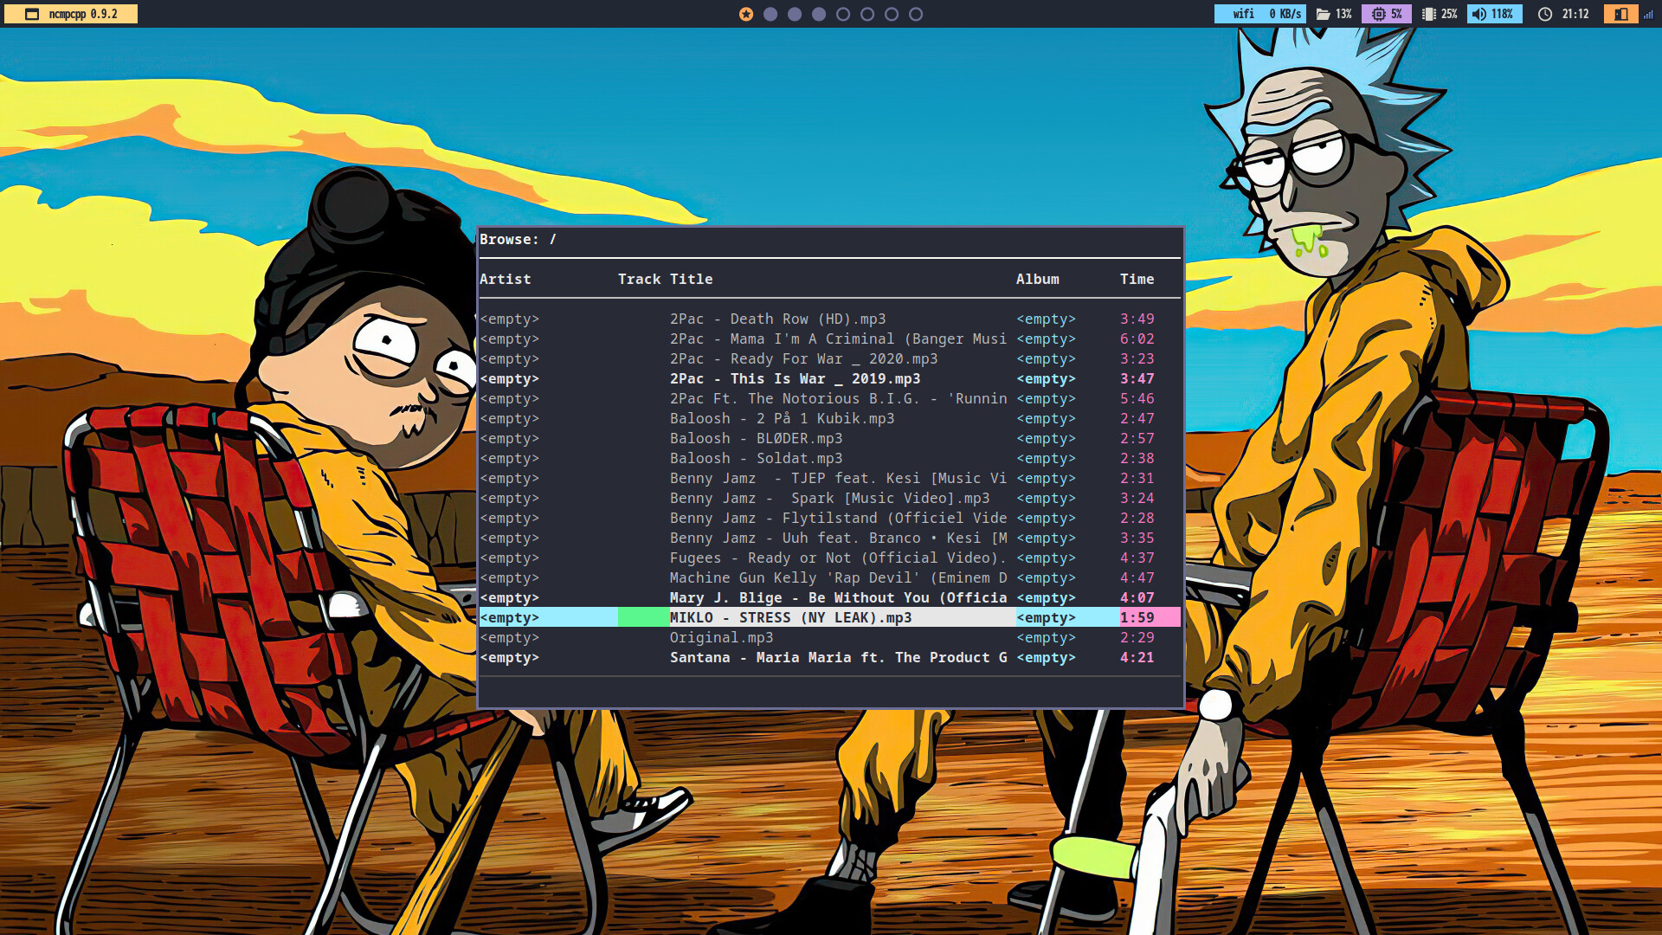Select Benny Jamz - Uuh feat. Branco track
Image resolution: width=1662 pixels, height=935 pixels.
click(830, 538)
